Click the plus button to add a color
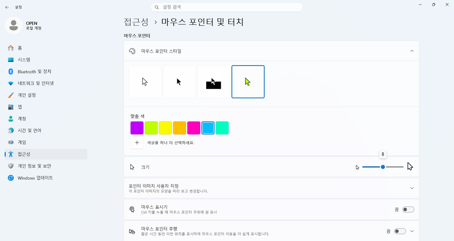This screenshot has width=454, height=241. [x=137, y=143]
